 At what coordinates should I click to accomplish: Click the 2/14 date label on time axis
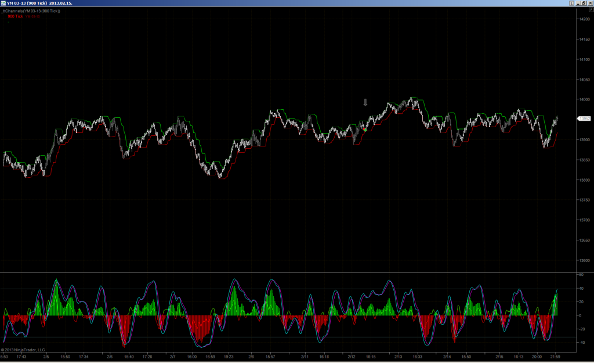pyautogui.click(x=447, y=357)
